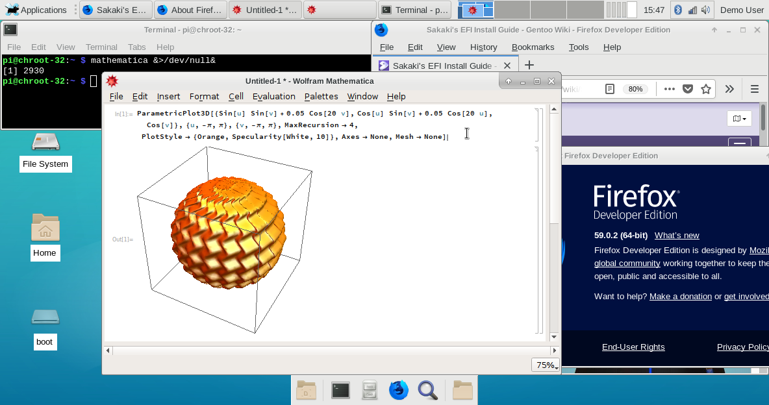This screenshot has height=405, width=769.
Task: Switch to Terminal taskbar button
Action: pos(415,10)
